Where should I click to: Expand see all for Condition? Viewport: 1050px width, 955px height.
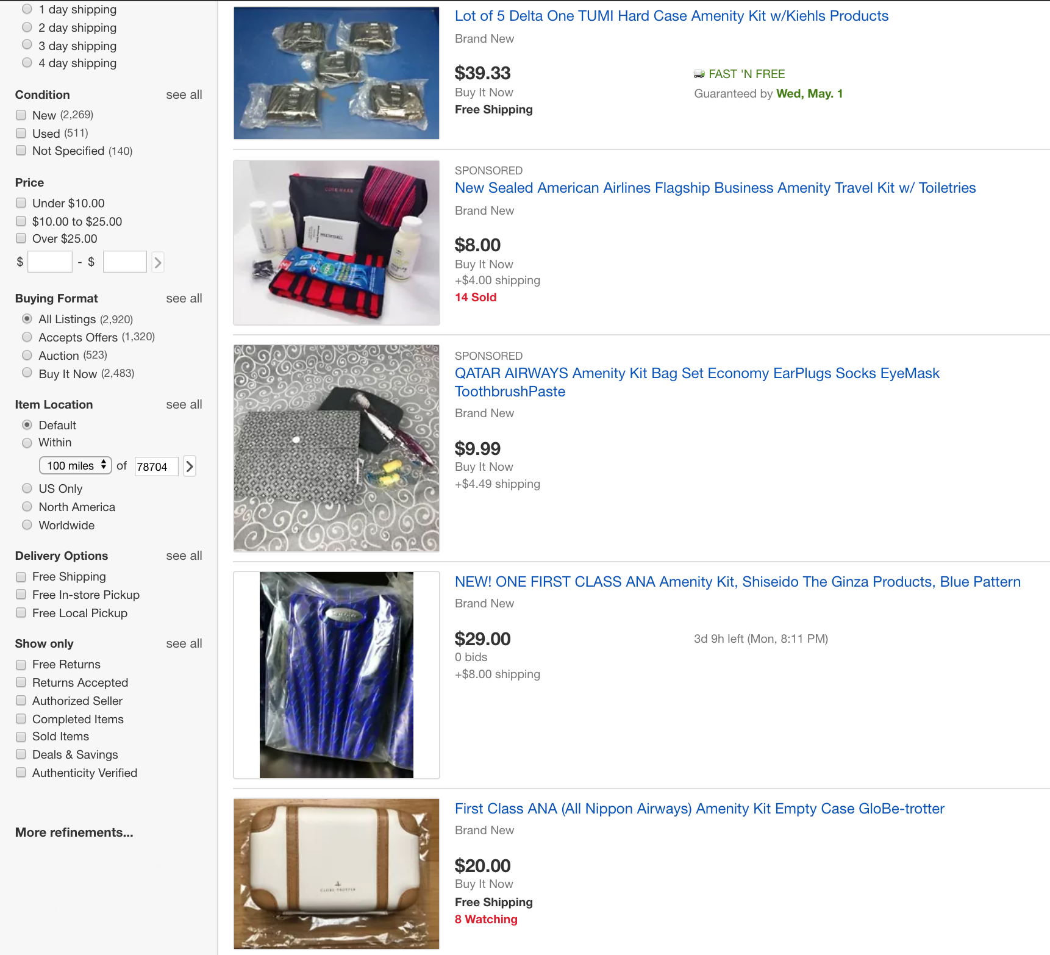(184, 95)
